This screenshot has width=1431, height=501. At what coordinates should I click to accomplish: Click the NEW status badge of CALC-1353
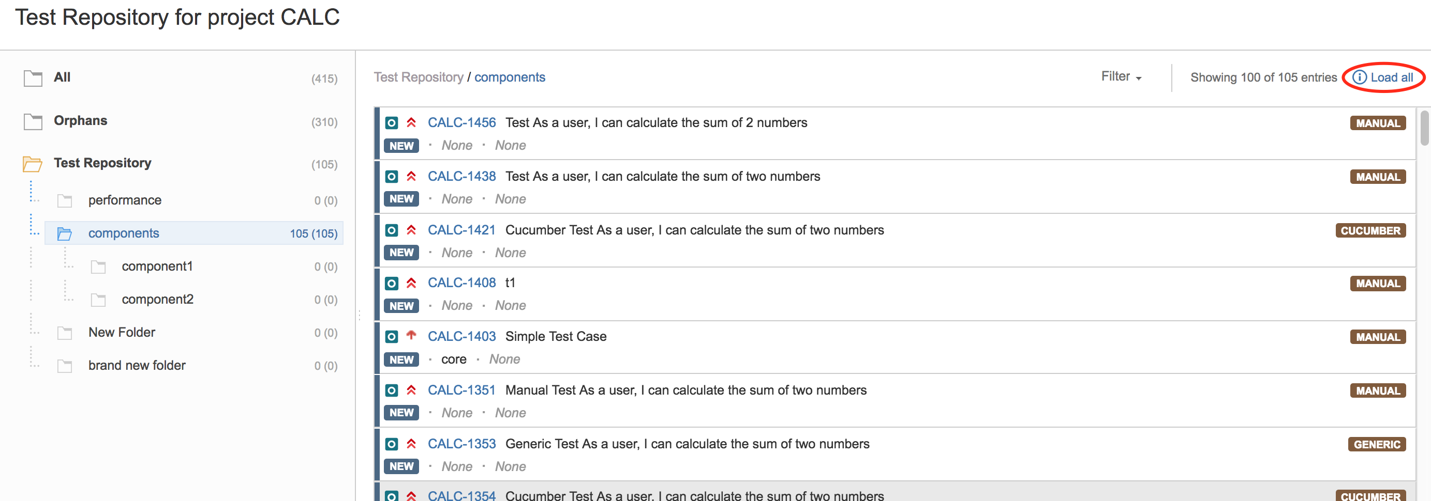click(x=401, y=466)
